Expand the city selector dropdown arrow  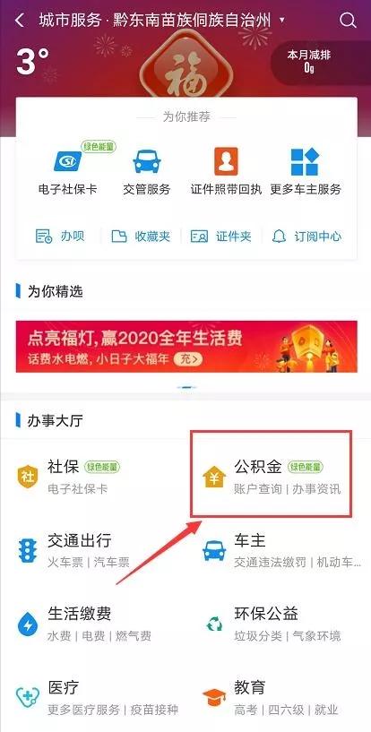pyautogui.click(x=281, y=21)
